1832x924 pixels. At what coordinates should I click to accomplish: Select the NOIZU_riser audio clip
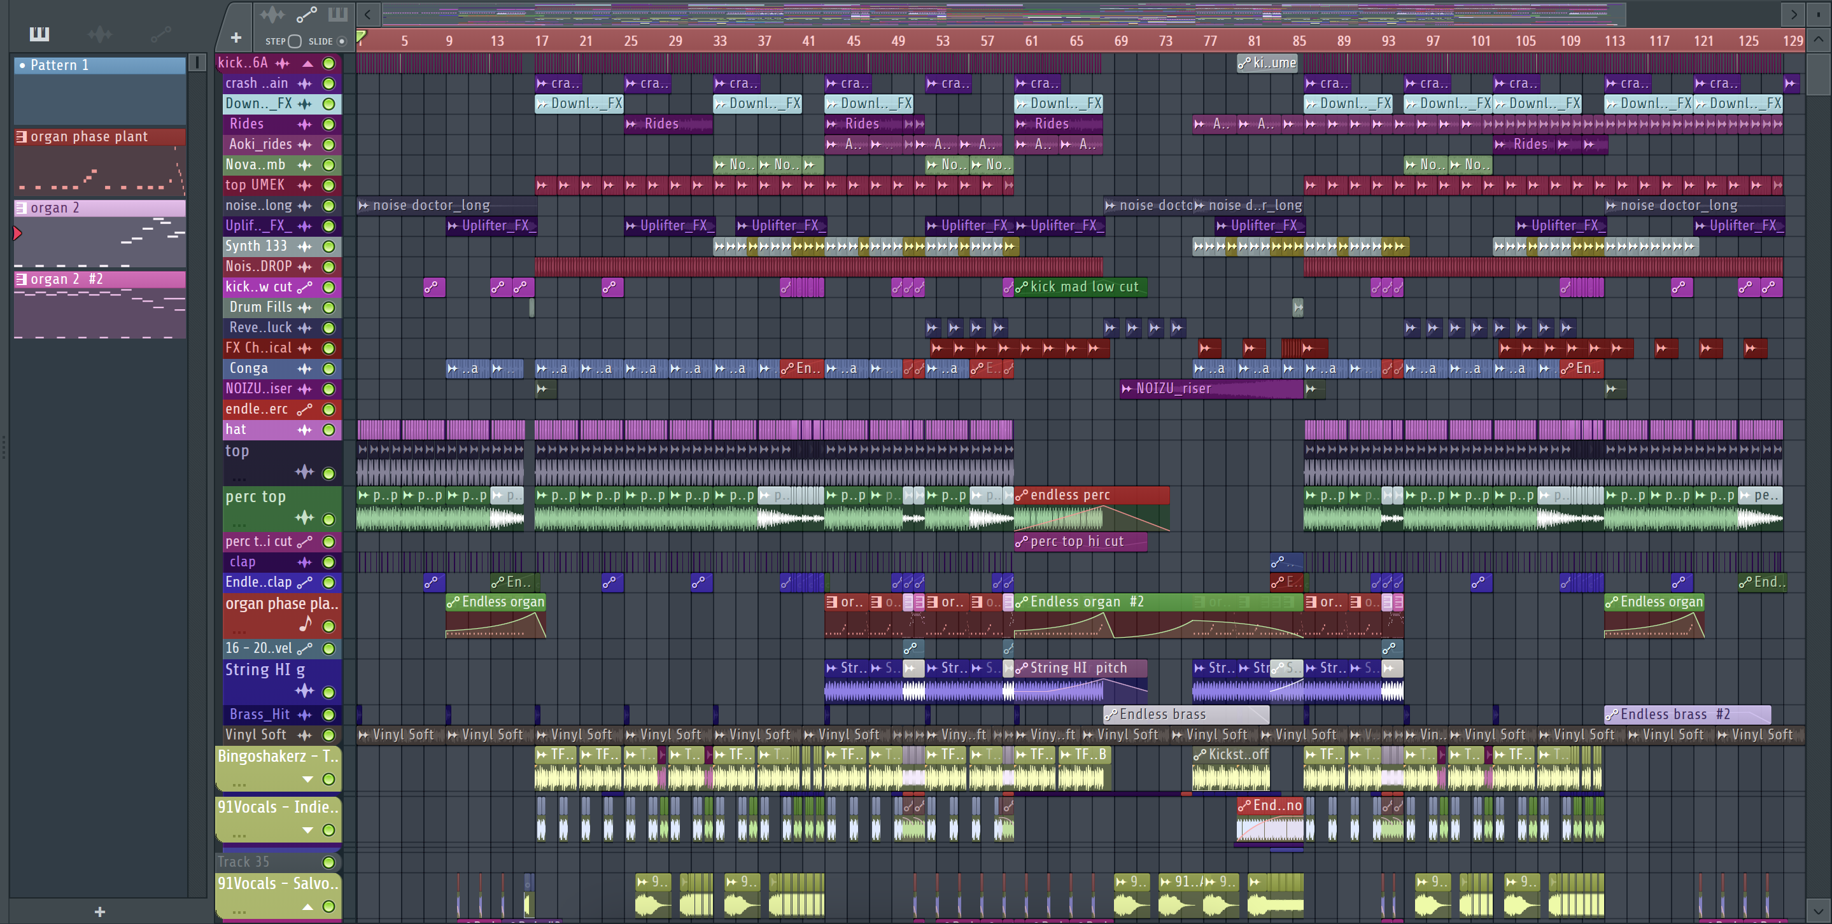pos(1212,389)
